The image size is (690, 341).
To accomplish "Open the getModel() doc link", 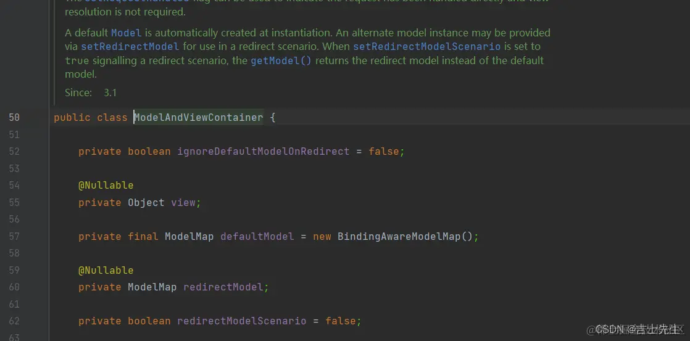I will (x=281, y=60).
